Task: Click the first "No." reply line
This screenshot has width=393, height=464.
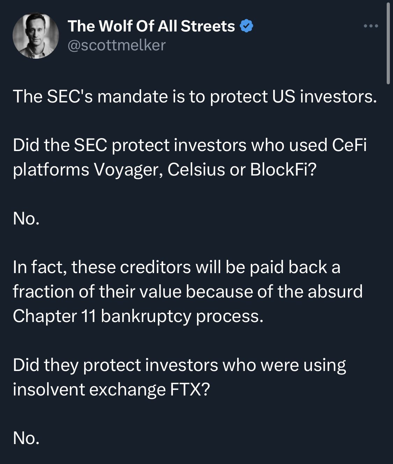Action: point(26,219)
